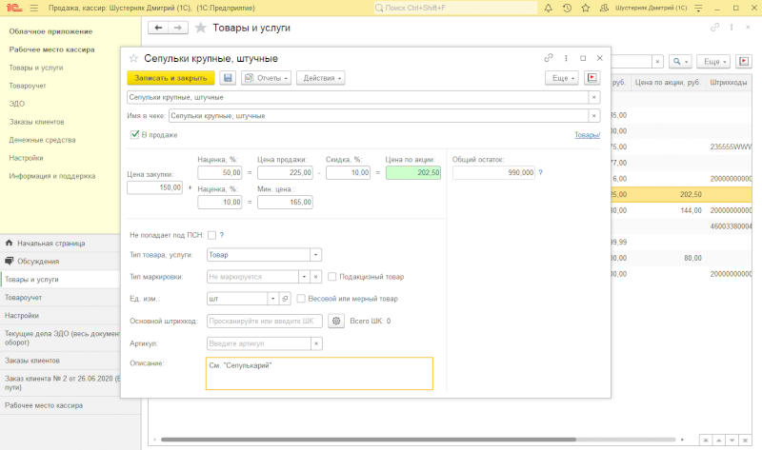The height and width of the screenshot is (450, 762).
Task: Open barcode settings gear icon
Action: 336,321
